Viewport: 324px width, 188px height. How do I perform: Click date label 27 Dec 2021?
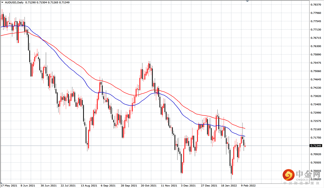click(x=209, y=185)
